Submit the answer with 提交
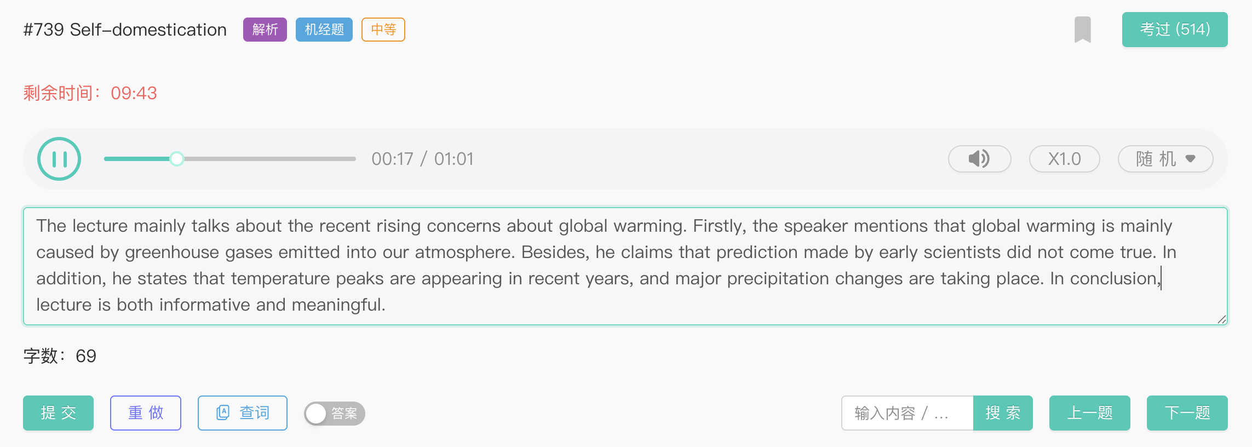The image size is (1252, 447). point(58,412)
